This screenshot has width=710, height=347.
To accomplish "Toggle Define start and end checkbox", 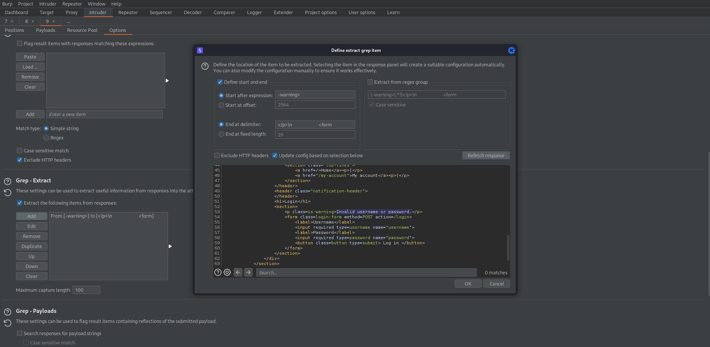I will click(x=220, y=82).
